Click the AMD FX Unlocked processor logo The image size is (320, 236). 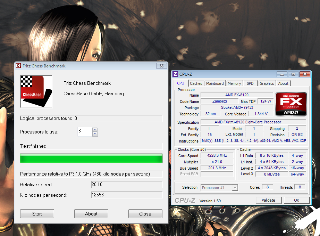tap(291, 104)
